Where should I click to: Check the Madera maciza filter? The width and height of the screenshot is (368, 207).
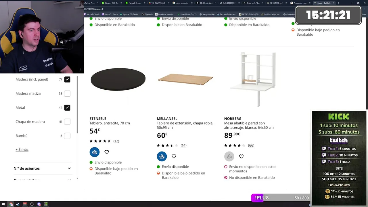(67, 93)
